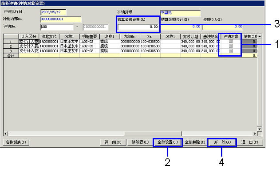Image resolution: width=280 pixels, height=169 pixels.
Task: Focus the 结算金额设置(A) input field
Action: [138, 27]
